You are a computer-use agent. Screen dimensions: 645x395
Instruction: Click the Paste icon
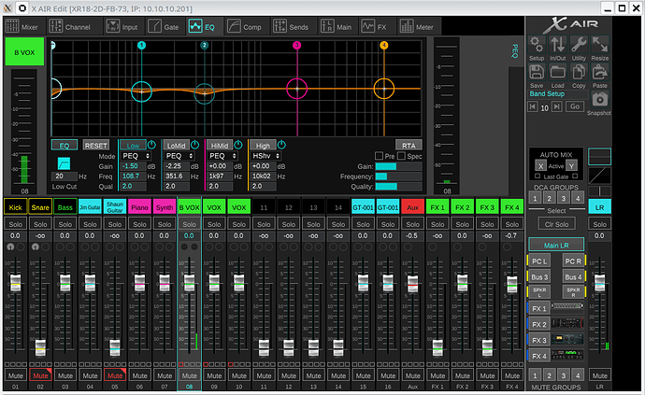[600, 72]
